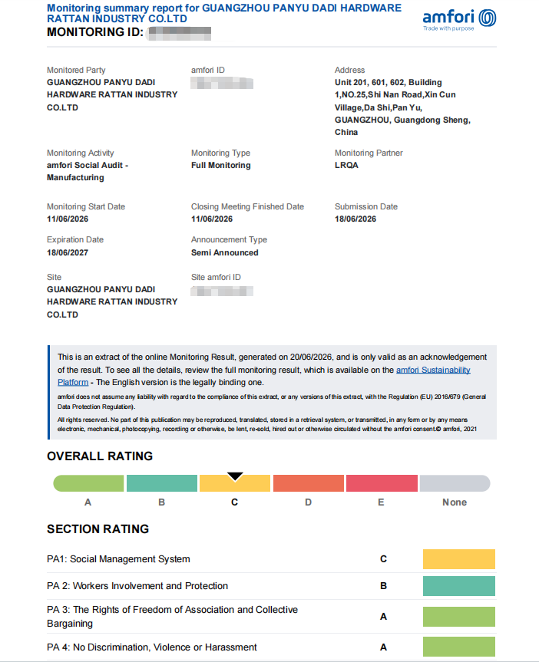Click the 'B' rating letter for PA 2
The image size is (539, 662).
pyautogui.click(x=383, y=586)
